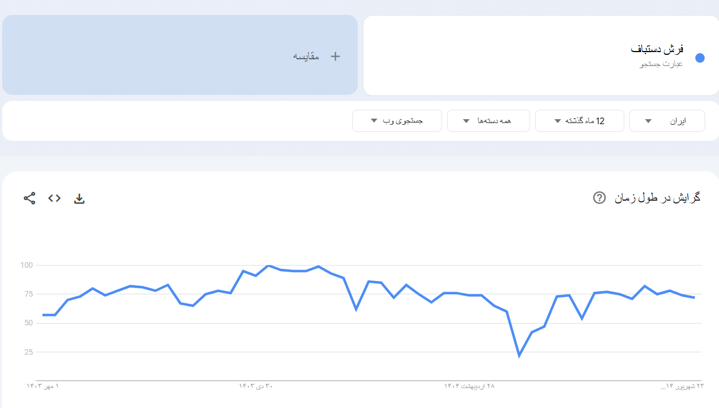
Task: Click the مقایسه compare card
Action: 180,55
